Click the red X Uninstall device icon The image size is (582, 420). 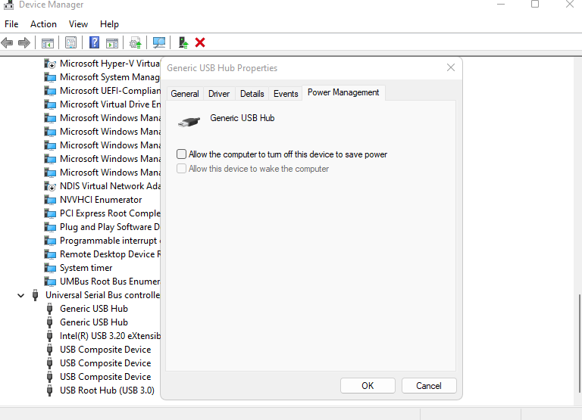[200, 42]
